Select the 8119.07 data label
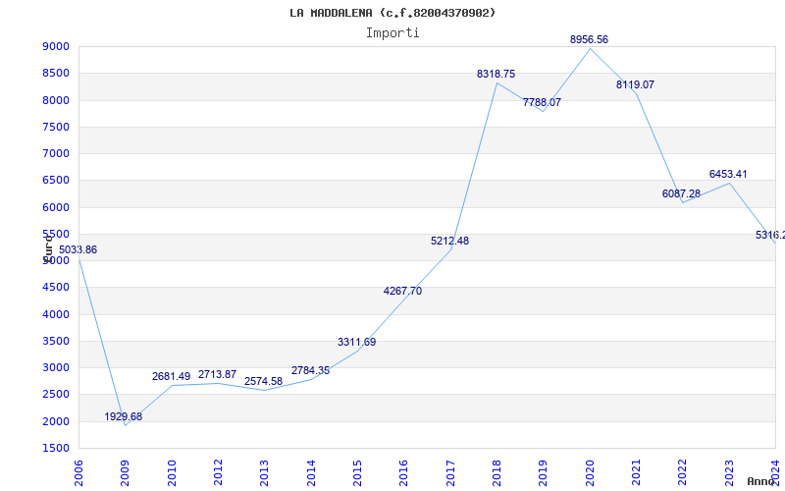 pos(635,85)
